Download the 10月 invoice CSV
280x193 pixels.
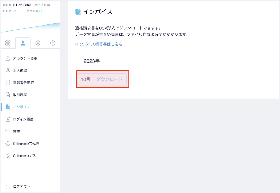tap(109, 79)
